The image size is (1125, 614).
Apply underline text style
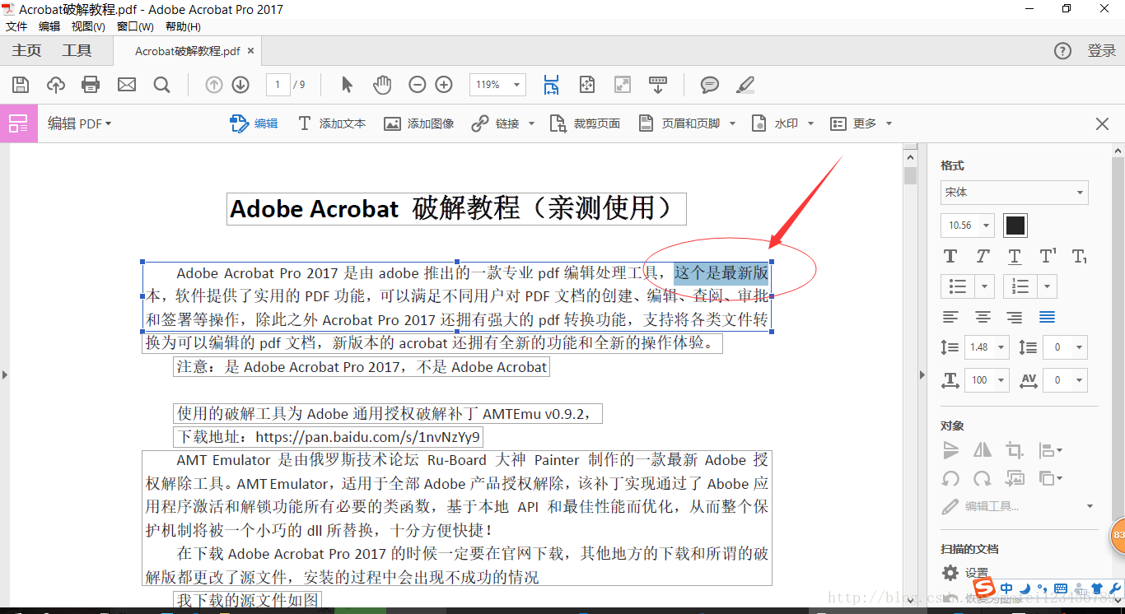[x=1015, y=257]
